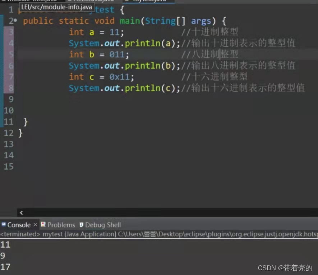Click the console output line 17
This screenshot has width=318, height=275.
pyautogui.click(x=5, y=267)
